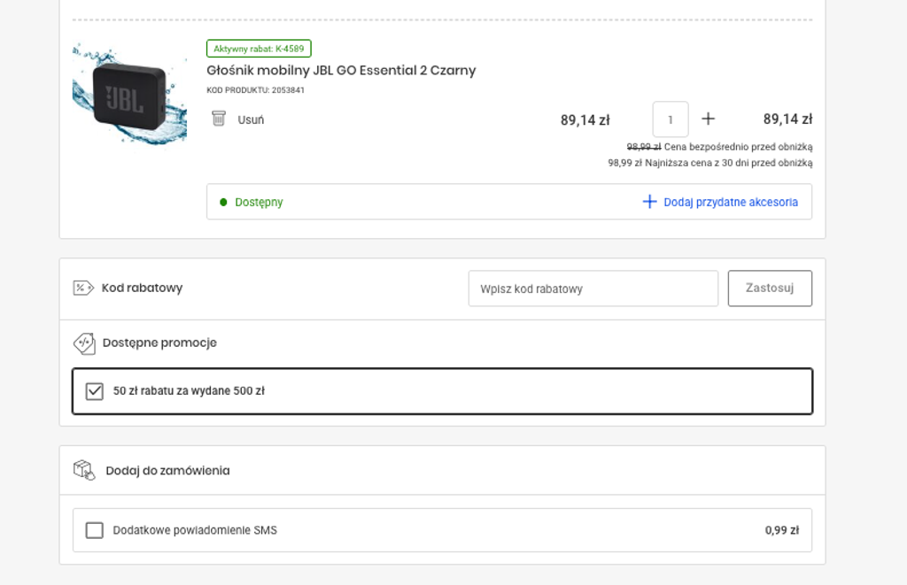Click the Dostępny status text
This screenshot has width=907, height=585.
click(x=259, y=202)
